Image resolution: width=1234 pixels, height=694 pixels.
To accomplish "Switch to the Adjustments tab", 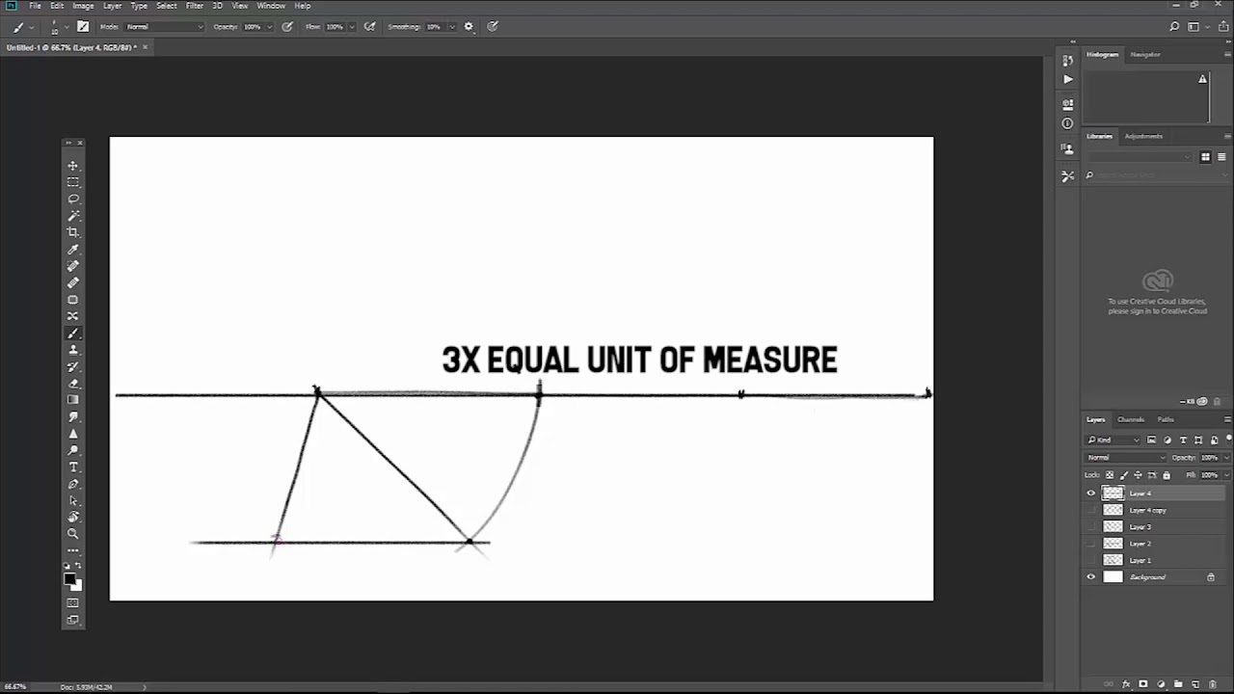I will click(1143, 136).
